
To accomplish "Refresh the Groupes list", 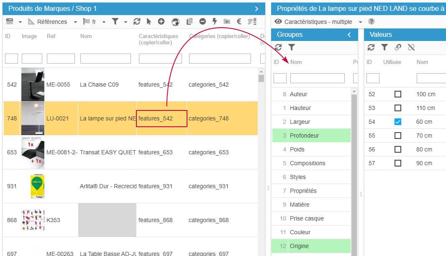I will click(x=278, y=47).
